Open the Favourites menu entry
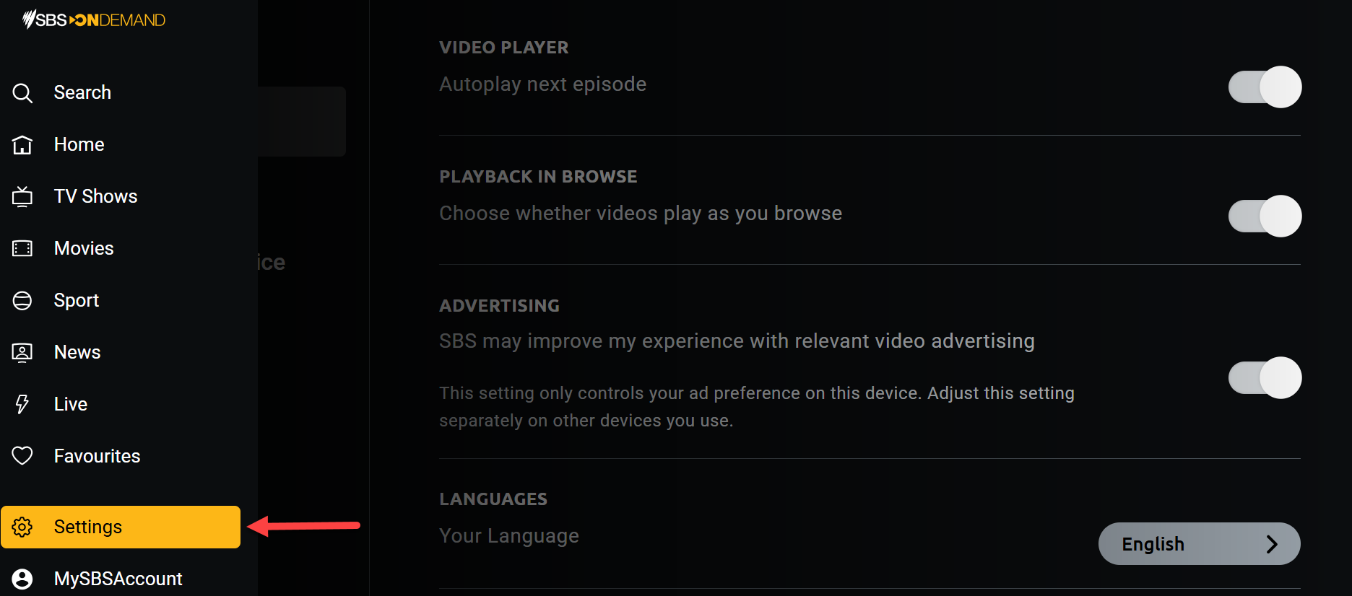 97,455
